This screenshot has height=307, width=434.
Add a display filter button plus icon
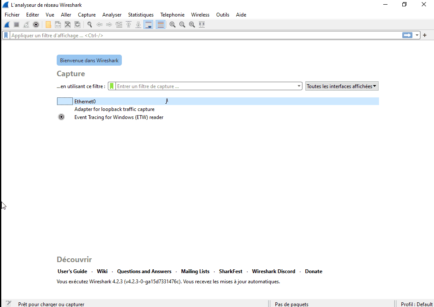[425, 35]
